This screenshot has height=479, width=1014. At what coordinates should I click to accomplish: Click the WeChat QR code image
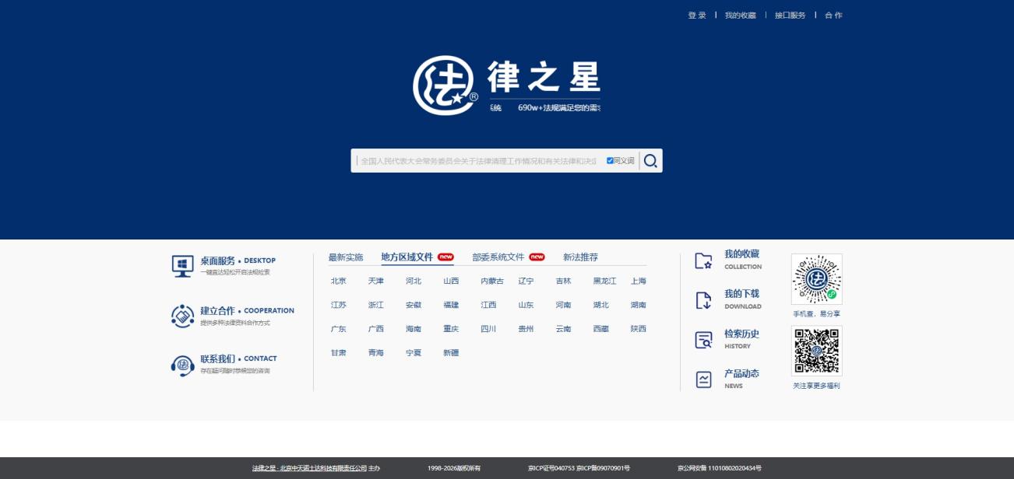(x=816, y=351)
